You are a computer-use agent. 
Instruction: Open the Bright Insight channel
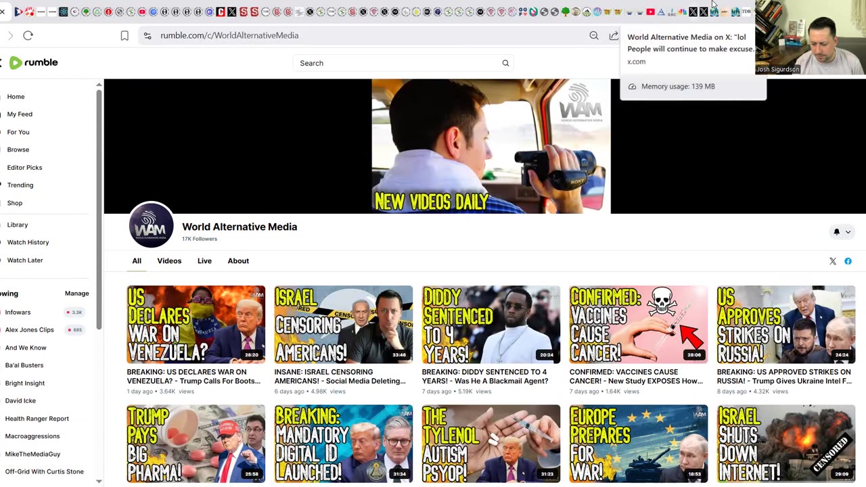pyautogui.click(x=24, y=384)
